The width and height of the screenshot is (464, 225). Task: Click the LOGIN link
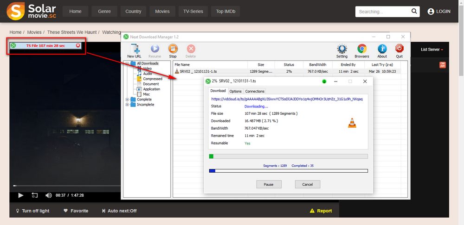tap(443, 12)
